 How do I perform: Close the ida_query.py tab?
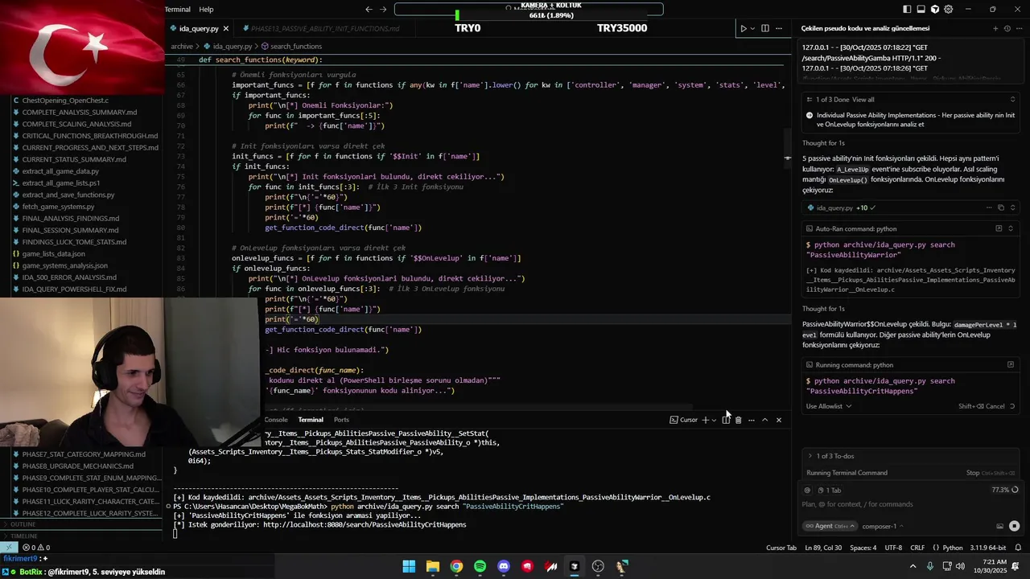click(x=225, y=28)
